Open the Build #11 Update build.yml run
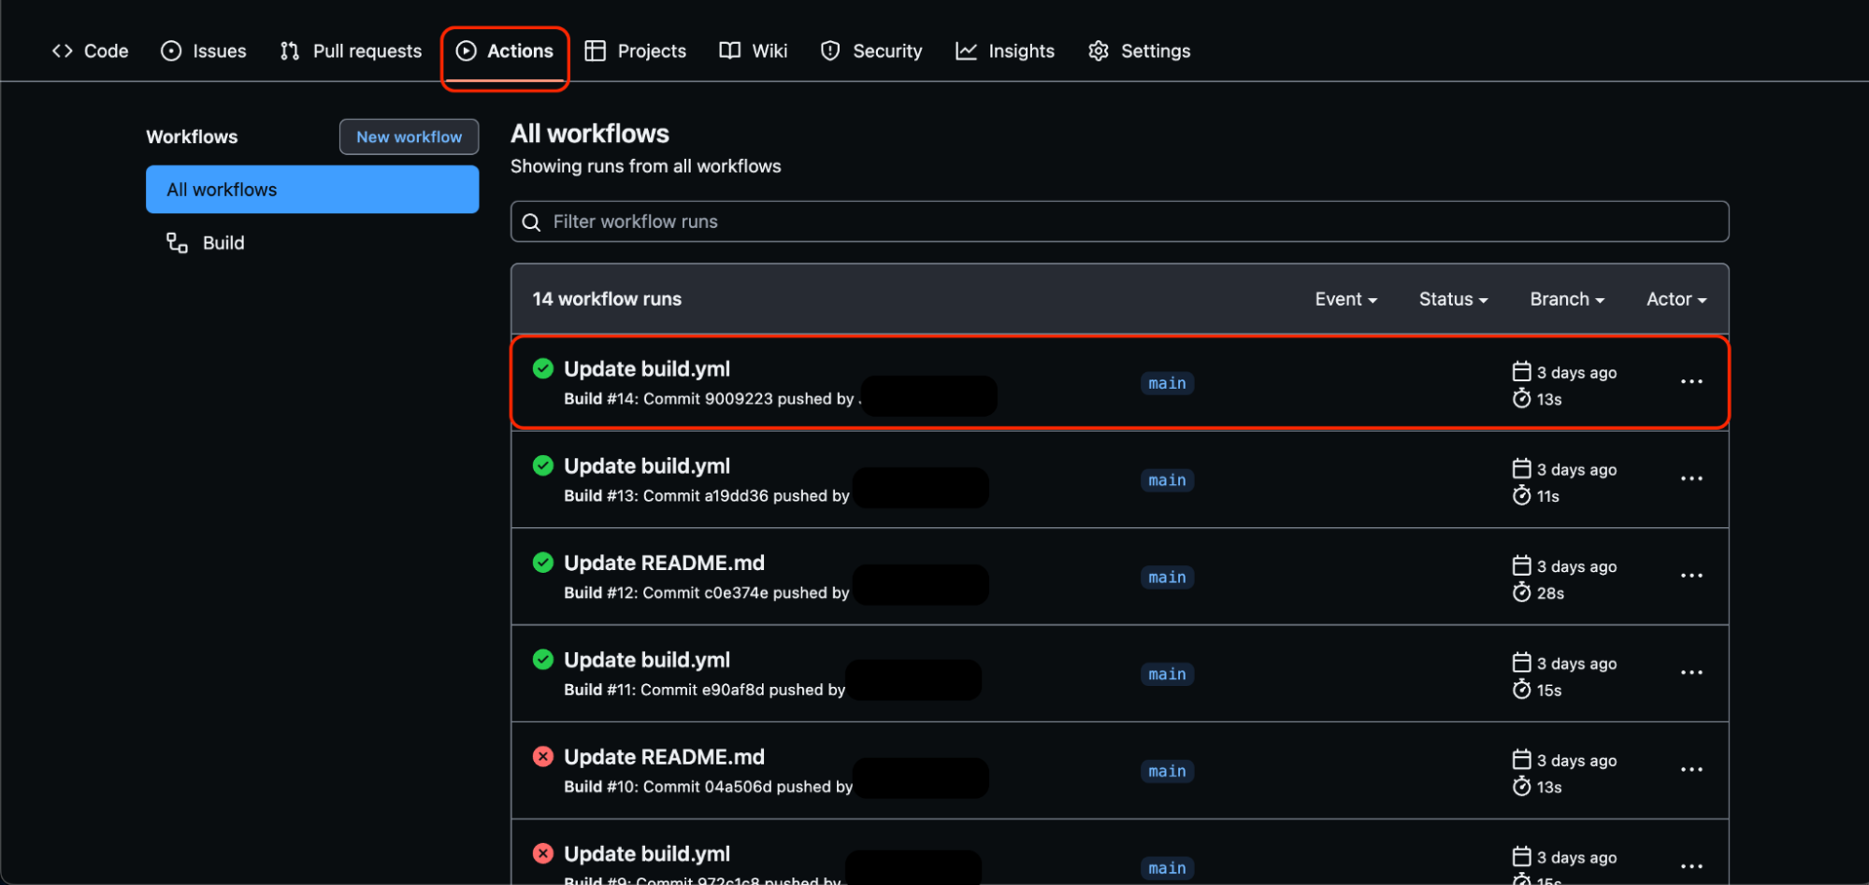 (646, 660)
